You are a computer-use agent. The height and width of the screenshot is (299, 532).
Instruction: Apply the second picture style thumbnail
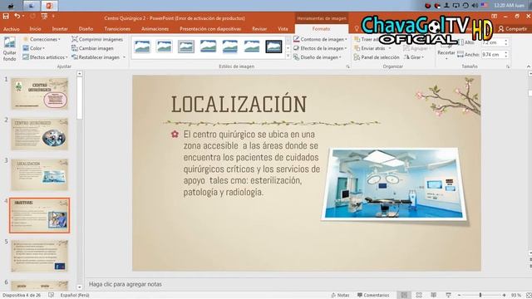pyautogui.click(x=165, y=47)
